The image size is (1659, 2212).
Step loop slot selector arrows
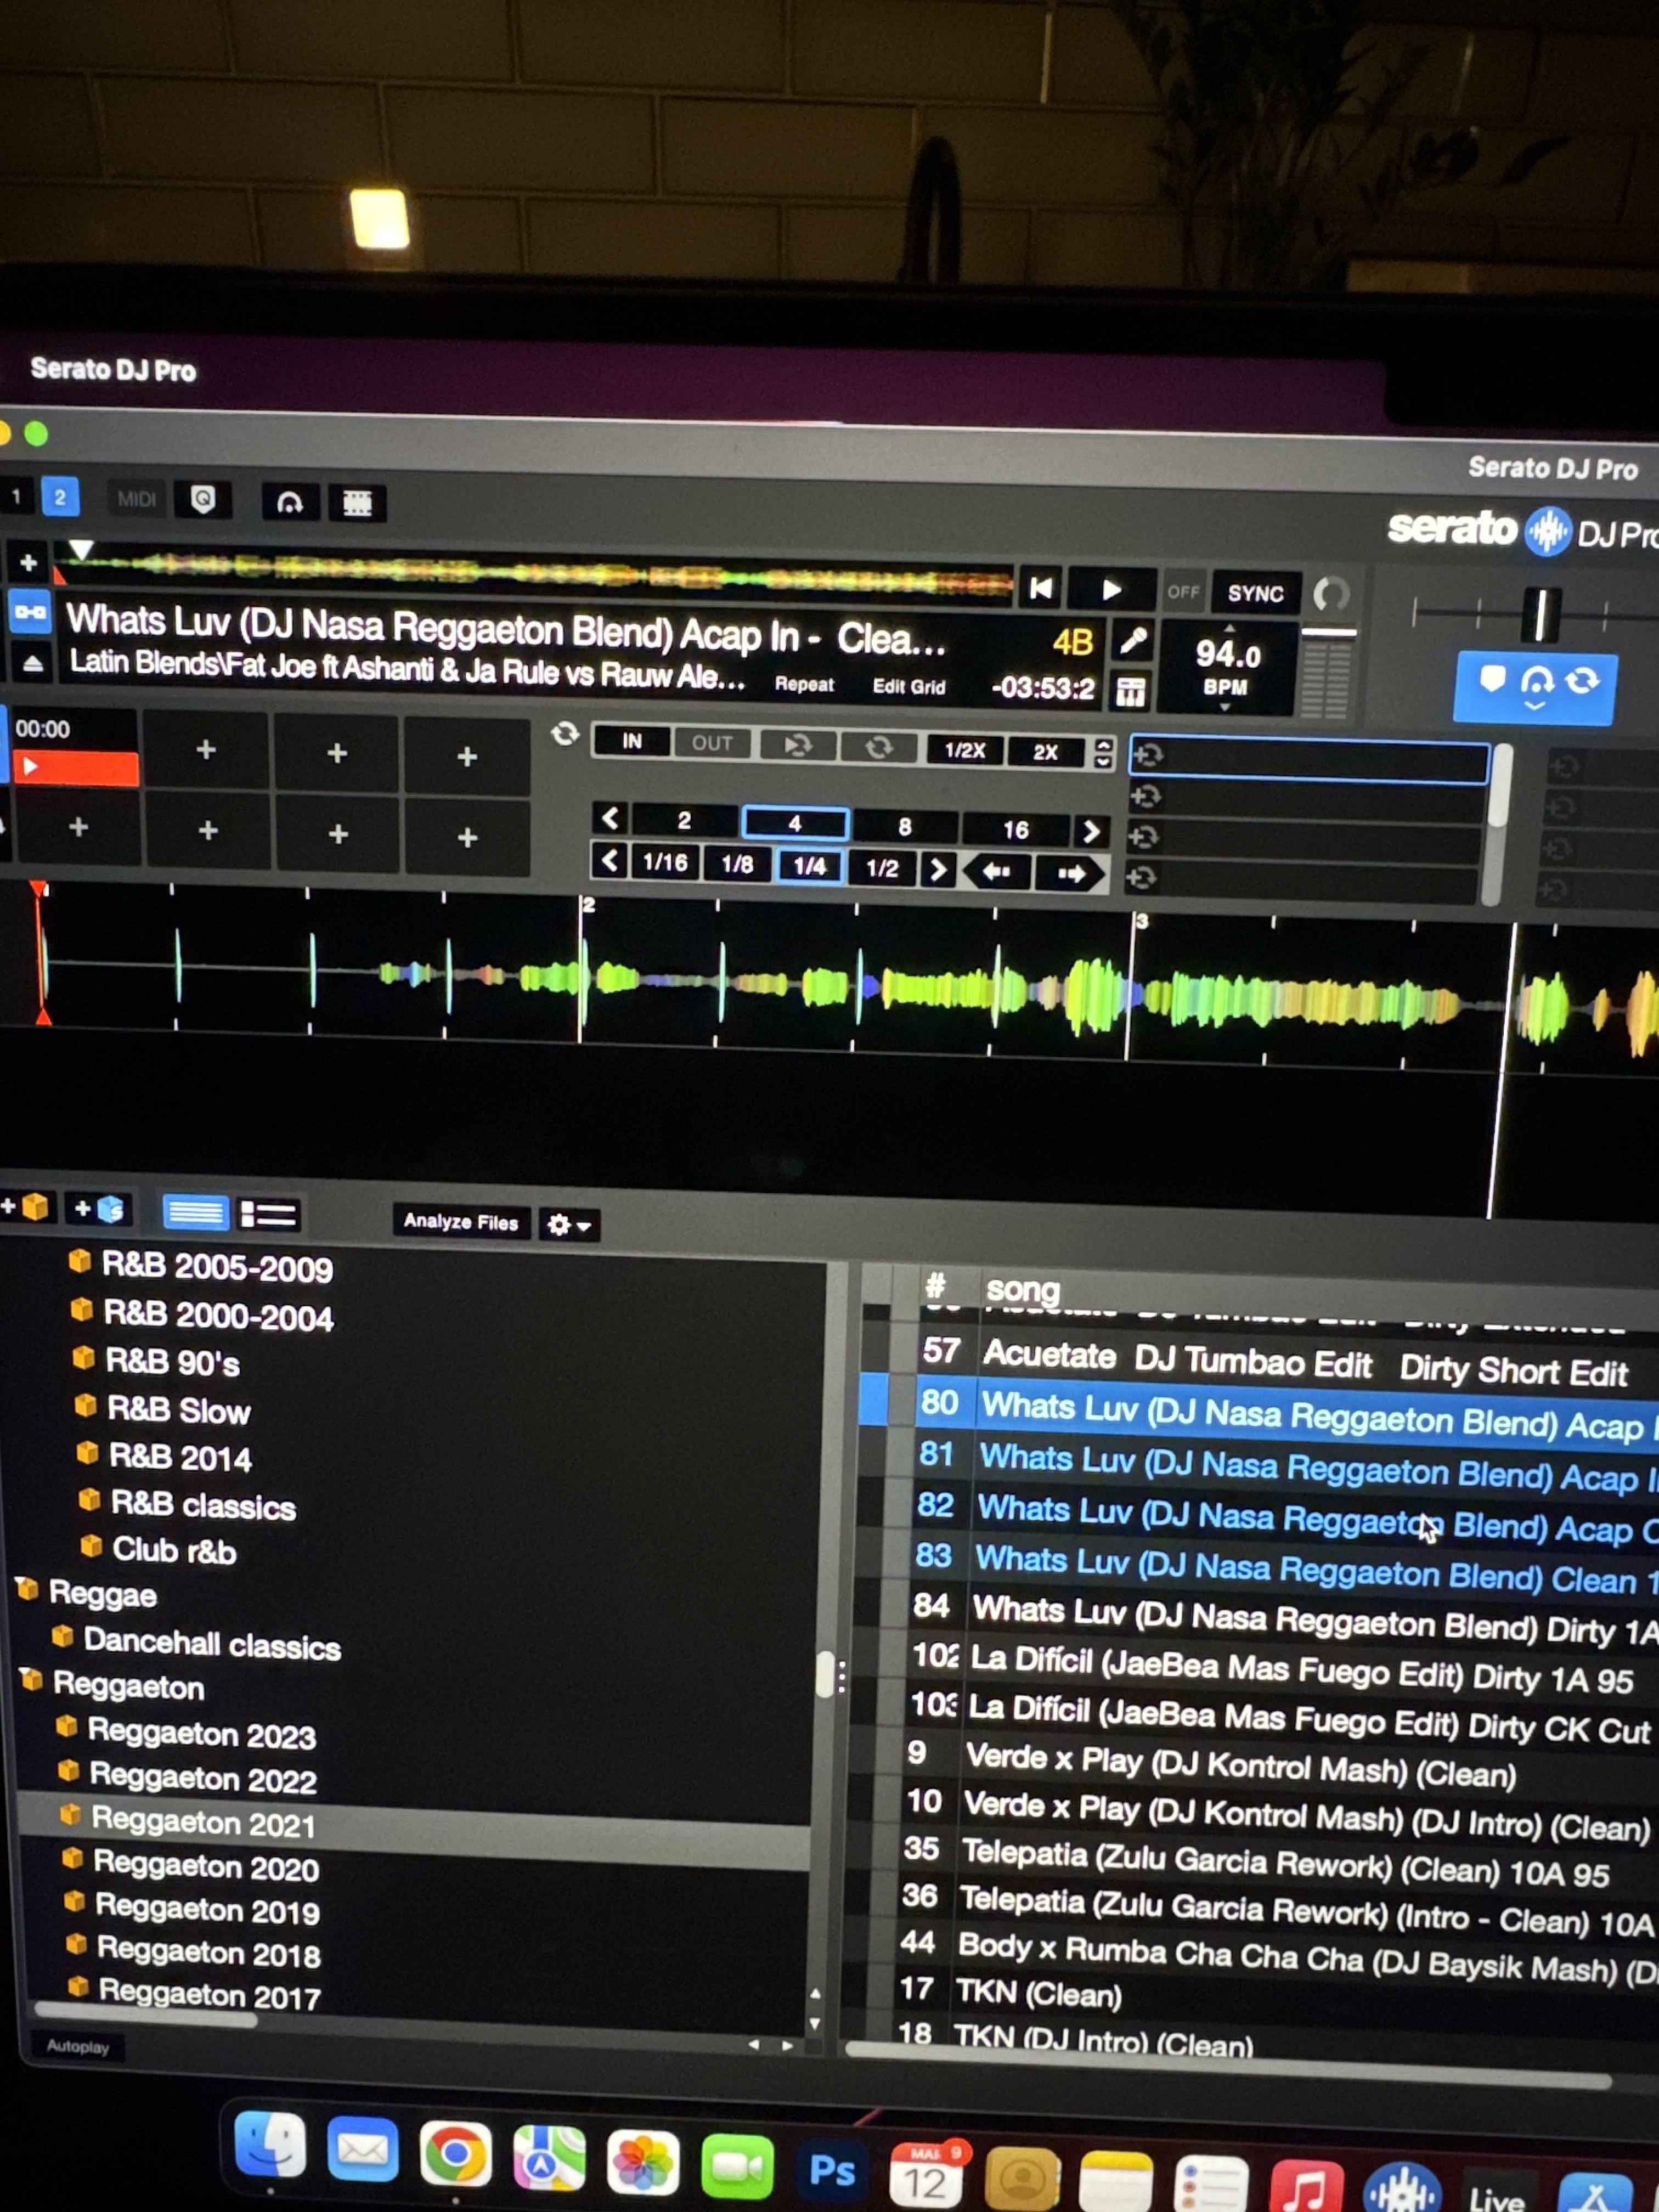[1104, 753]
